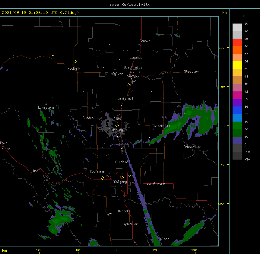Click the Calgary city label
The height and width of the screenshot is (254, 260).
[x=120, y=182]
